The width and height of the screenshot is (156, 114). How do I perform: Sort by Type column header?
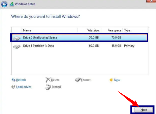(135, 30)
